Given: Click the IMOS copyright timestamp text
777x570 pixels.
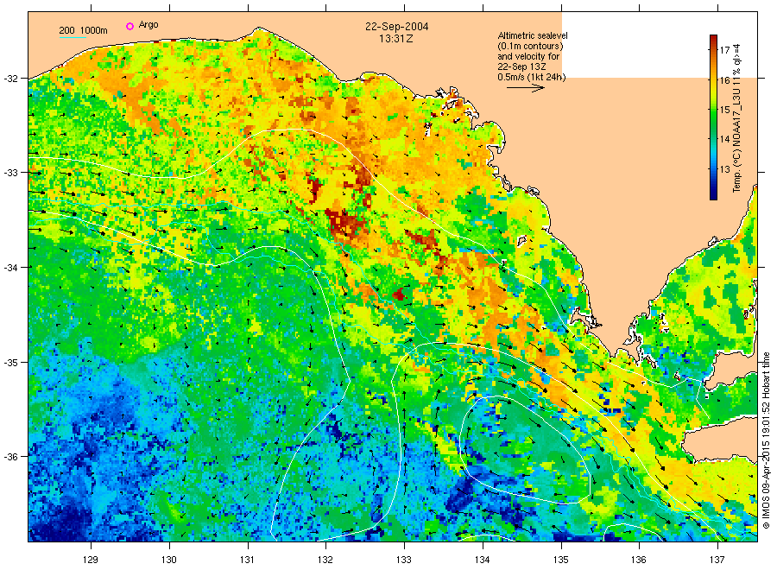Looking at the screenshot, I should [x=766, y=440].
